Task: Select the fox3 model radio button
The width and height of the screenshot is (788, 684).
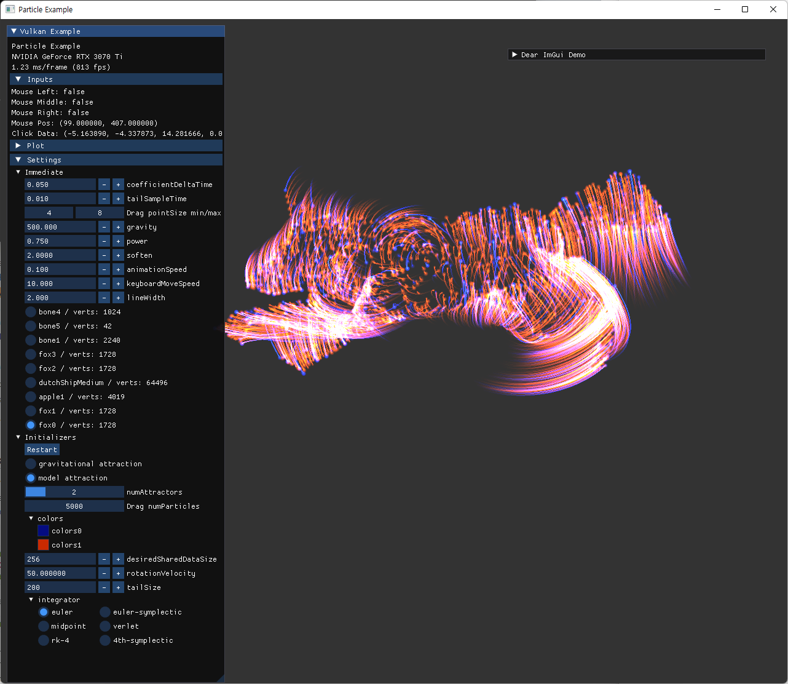Action: (31, 354)
